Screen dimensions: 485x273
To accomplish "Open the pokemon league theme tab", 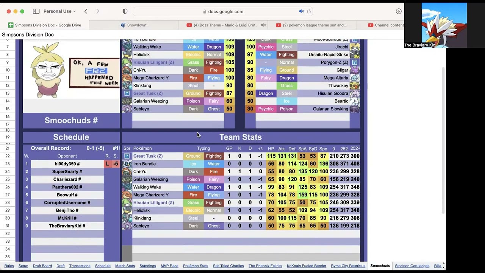I will coord(311,25).
